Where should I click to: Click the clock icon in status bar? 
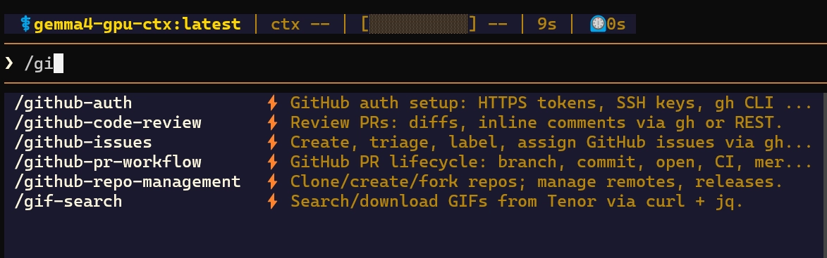pyautogui.click(x=598, y=24)
